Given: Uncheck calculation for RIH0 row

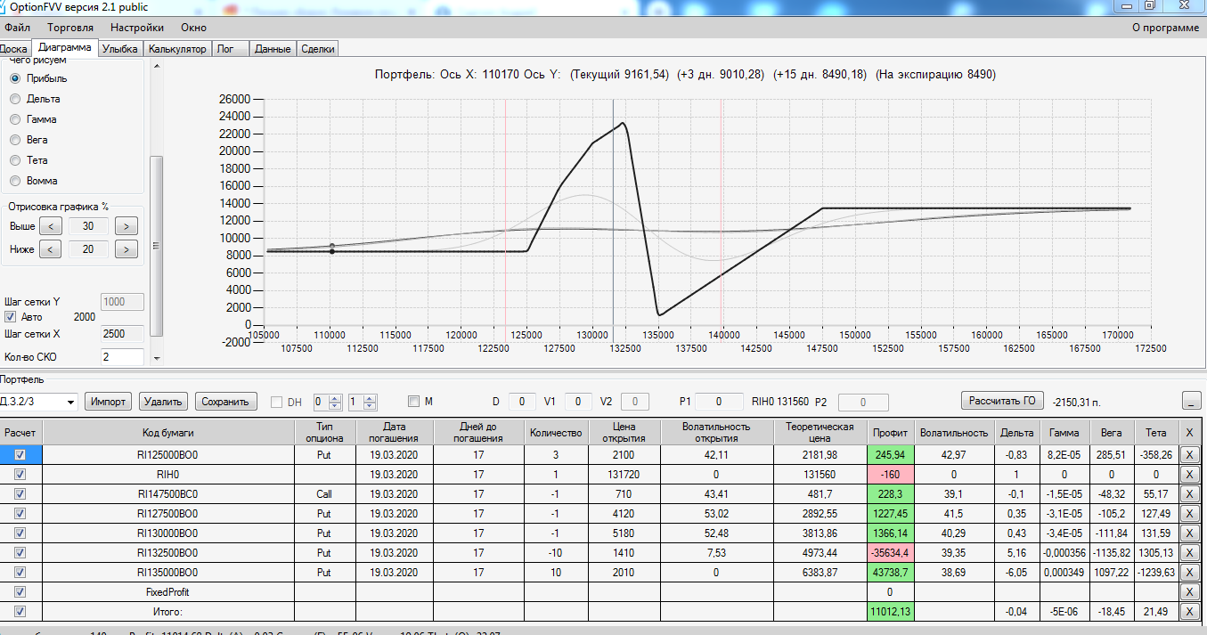Looking at the screenshot, I should tap(20, 475).
